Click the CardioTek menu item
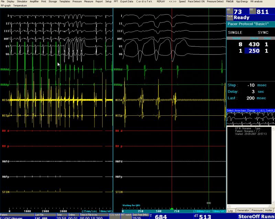 pyautogui.click(x=144, y=1)
